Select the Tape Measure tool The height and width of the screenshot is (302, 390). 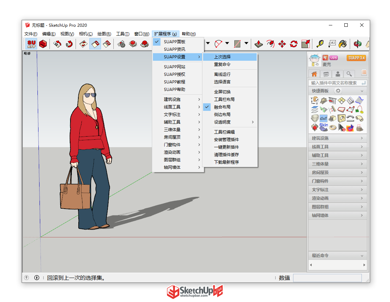[320, 44]
